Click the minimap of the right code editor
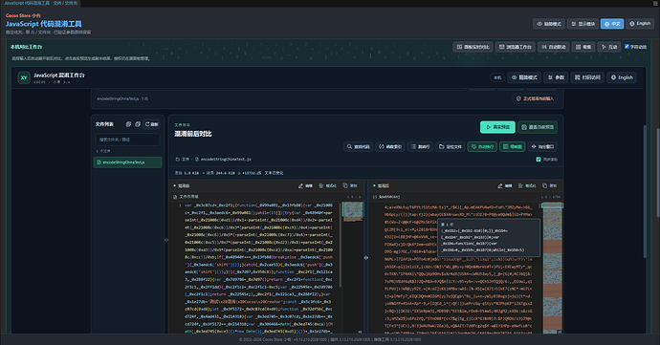 [x=552, y=268]
